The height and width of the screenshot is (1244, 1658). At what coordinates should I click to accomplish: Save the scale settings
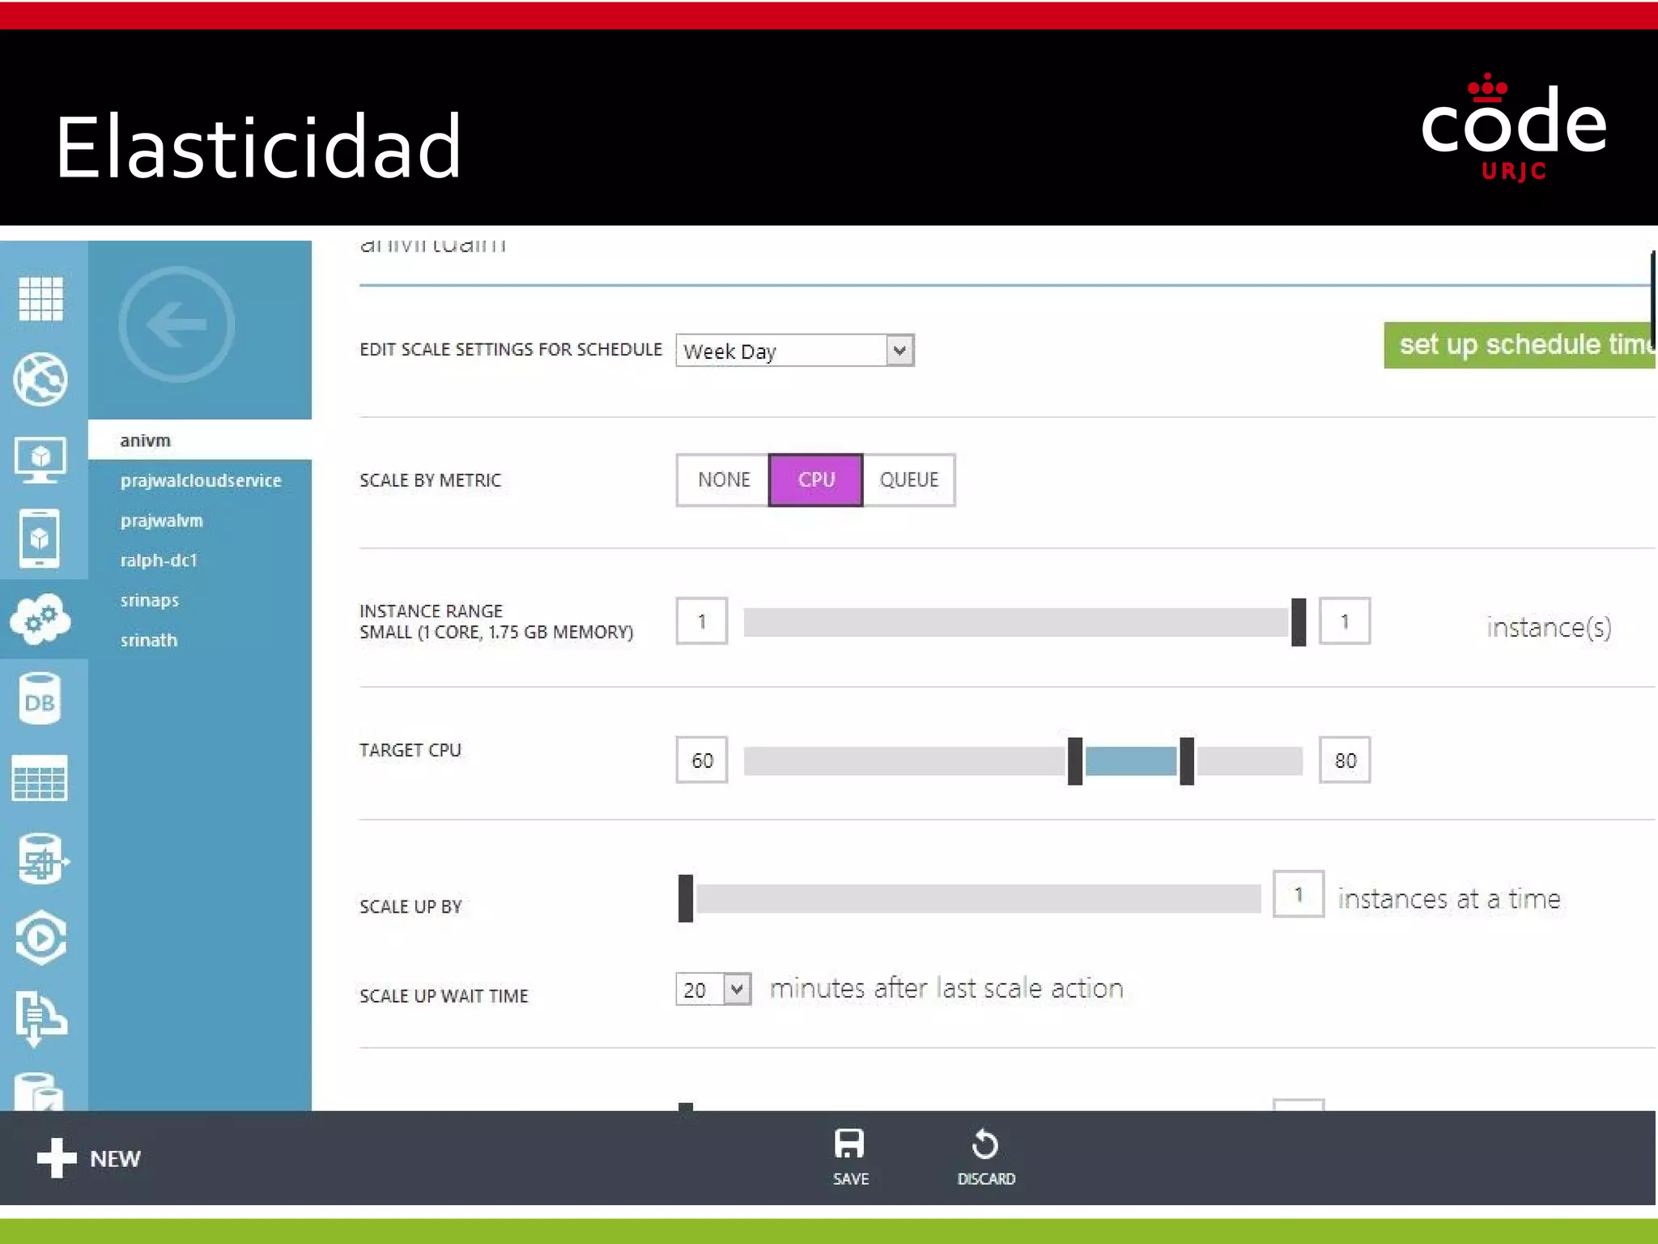[850, 1157]
